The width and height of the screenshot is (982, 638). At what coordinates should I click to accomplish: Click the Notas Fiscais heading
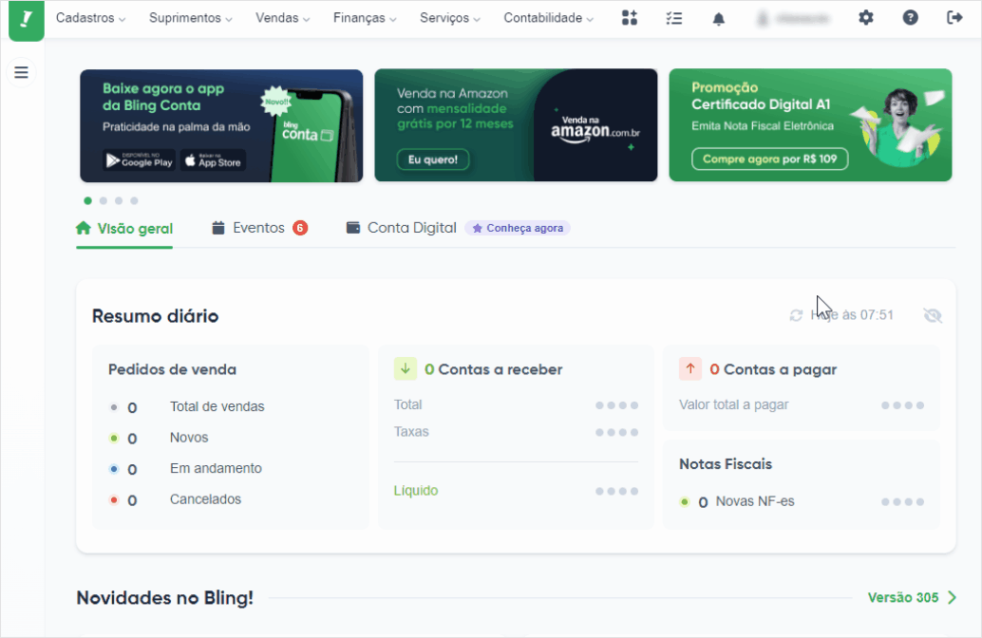click(x=726, y=464)
